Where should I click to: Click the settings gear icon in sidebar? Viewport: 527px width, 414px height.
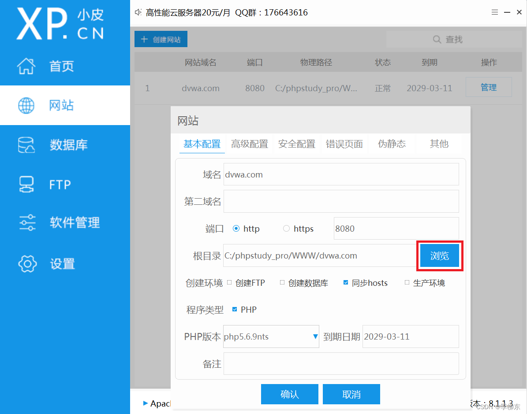tap(27, 263)
